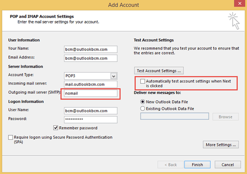Image resolution: width=247 pixels, height=174 pixels.
Task: Click the Back button
Action: click(170, 165)
